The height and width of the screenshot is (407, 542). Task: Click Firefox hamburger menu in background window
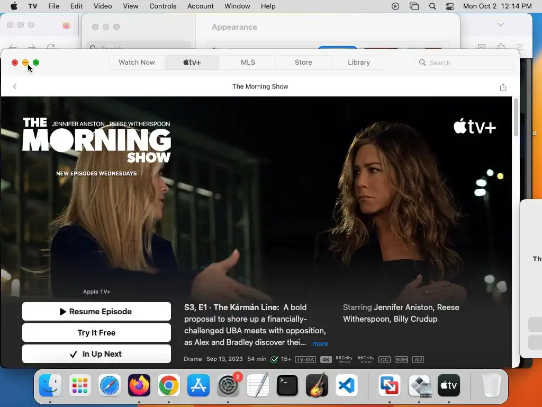pos(520,47)
